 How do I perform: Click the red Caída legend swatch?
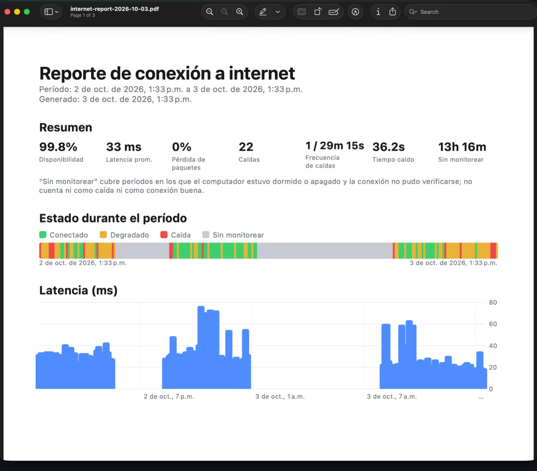164,235
